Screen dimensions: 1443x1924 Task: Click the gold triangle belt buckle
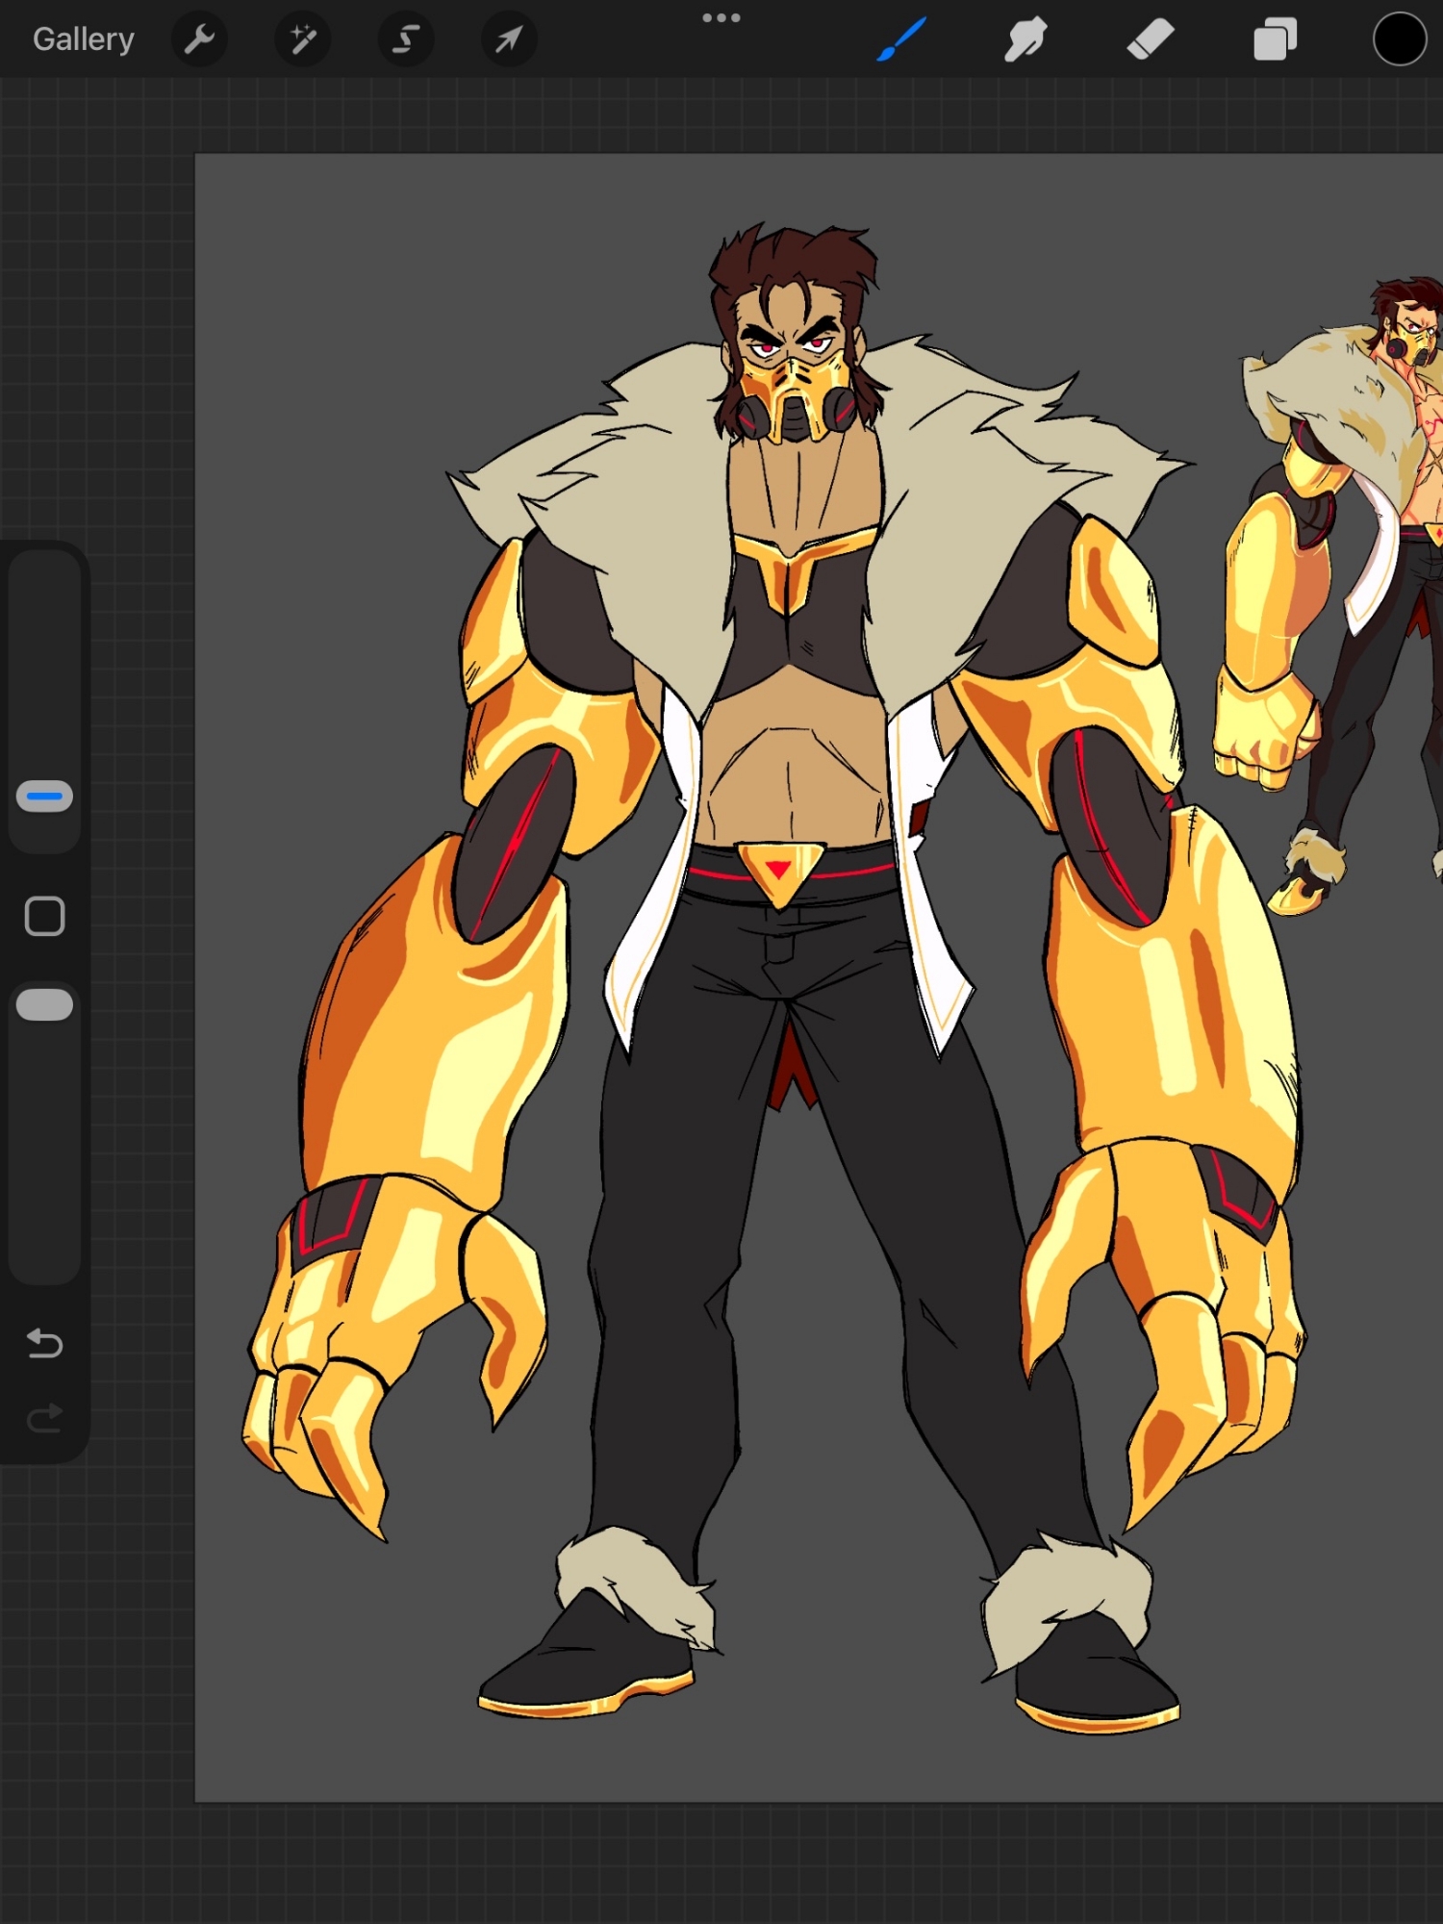[x=778, y=871]
